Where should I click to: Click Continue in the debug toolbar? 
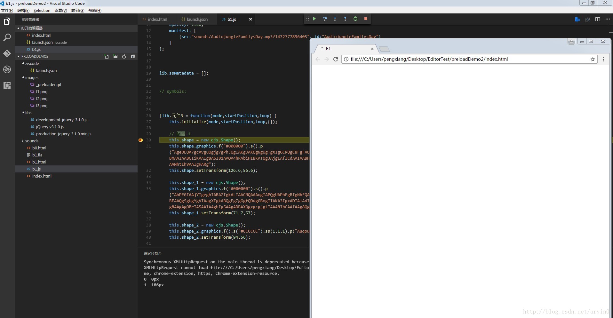pos(314,19)
